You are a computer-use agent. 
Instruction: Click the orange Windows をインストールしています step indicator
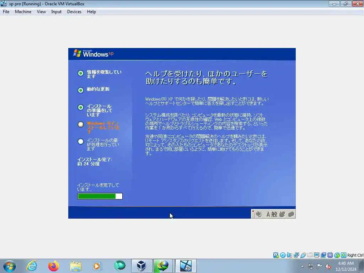coord(81,124)
